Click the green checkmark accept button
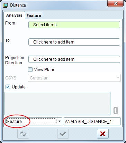The image size is (126, 143). pos(63,134)
